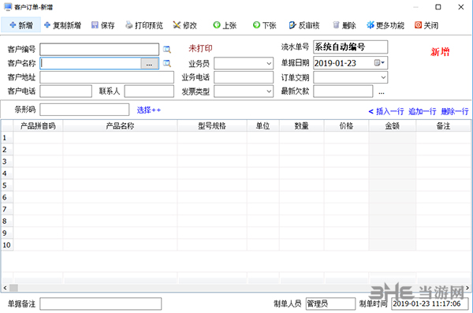Viewport: 473px width, 313px height.
Task: Expand the 订单交期 dropdown
Action: point(383,77)
